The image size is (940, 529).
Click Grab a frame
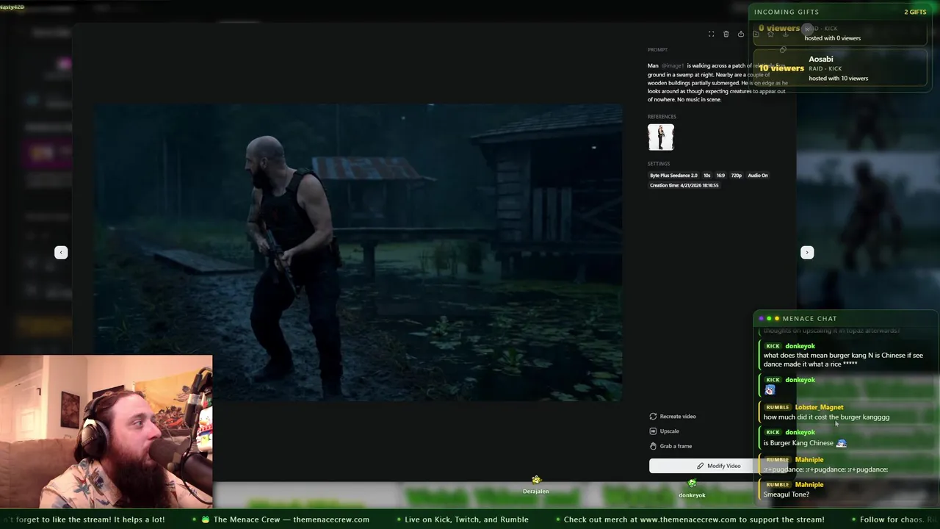[670, 446]
